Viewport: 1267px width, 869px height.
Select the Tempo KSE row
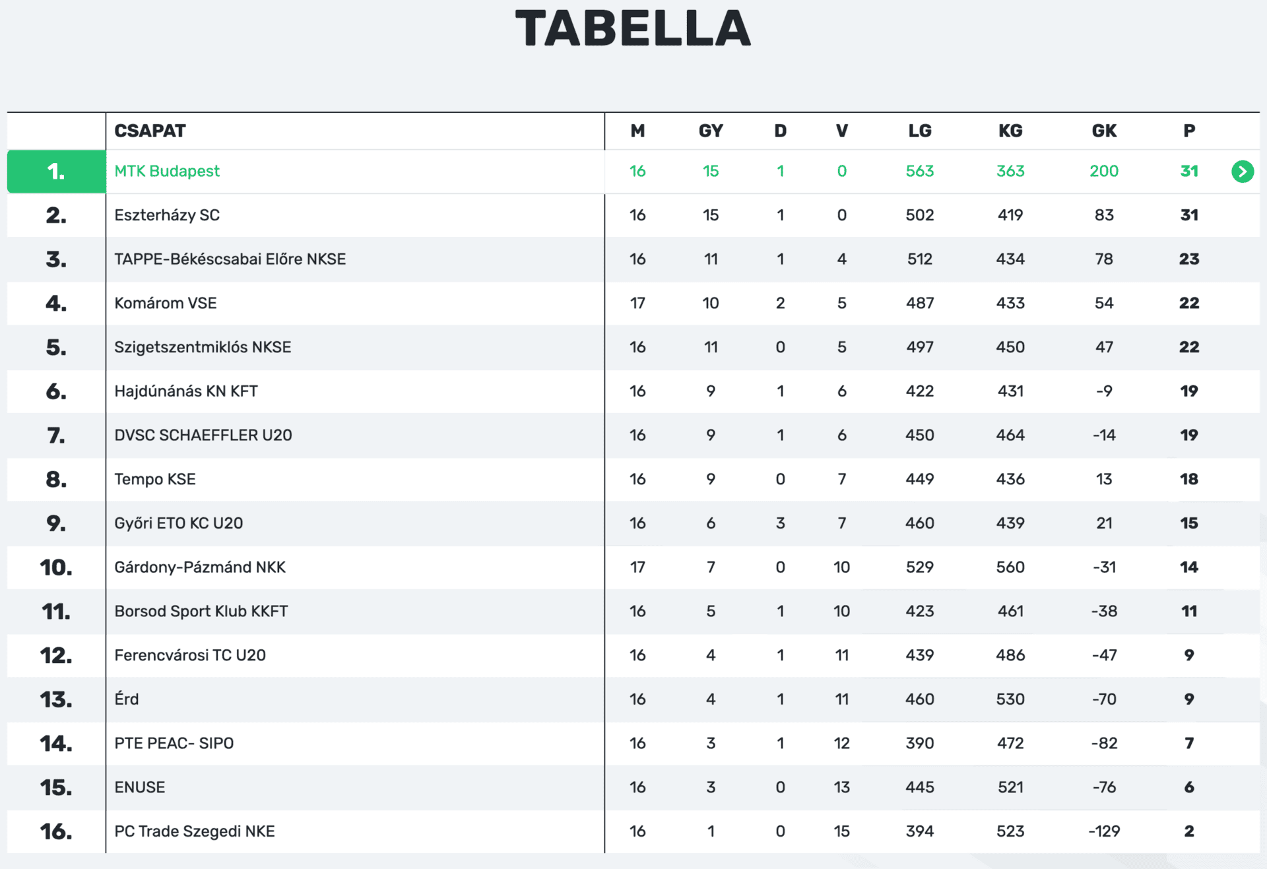155,479
